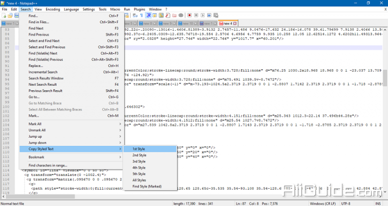Choose 2nd Style in submenu

click(x=150, y=155)
